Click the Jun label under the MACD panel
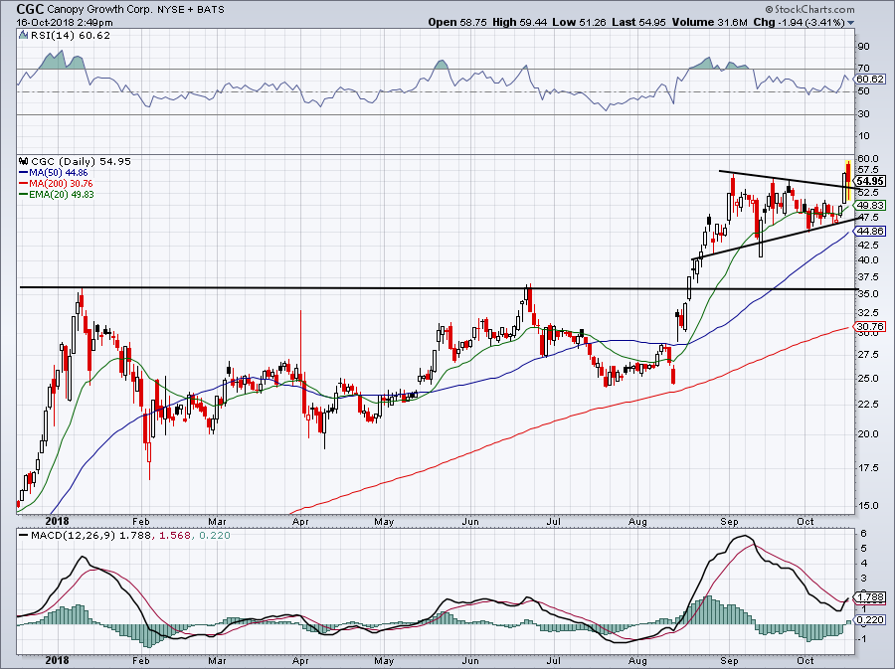The width and height of the screenshot is (895, 669). point(470,661)
